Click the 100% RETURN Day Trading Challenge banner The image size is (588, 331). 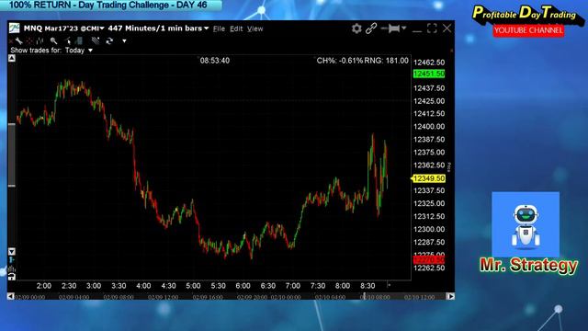(x=111, y=6)
